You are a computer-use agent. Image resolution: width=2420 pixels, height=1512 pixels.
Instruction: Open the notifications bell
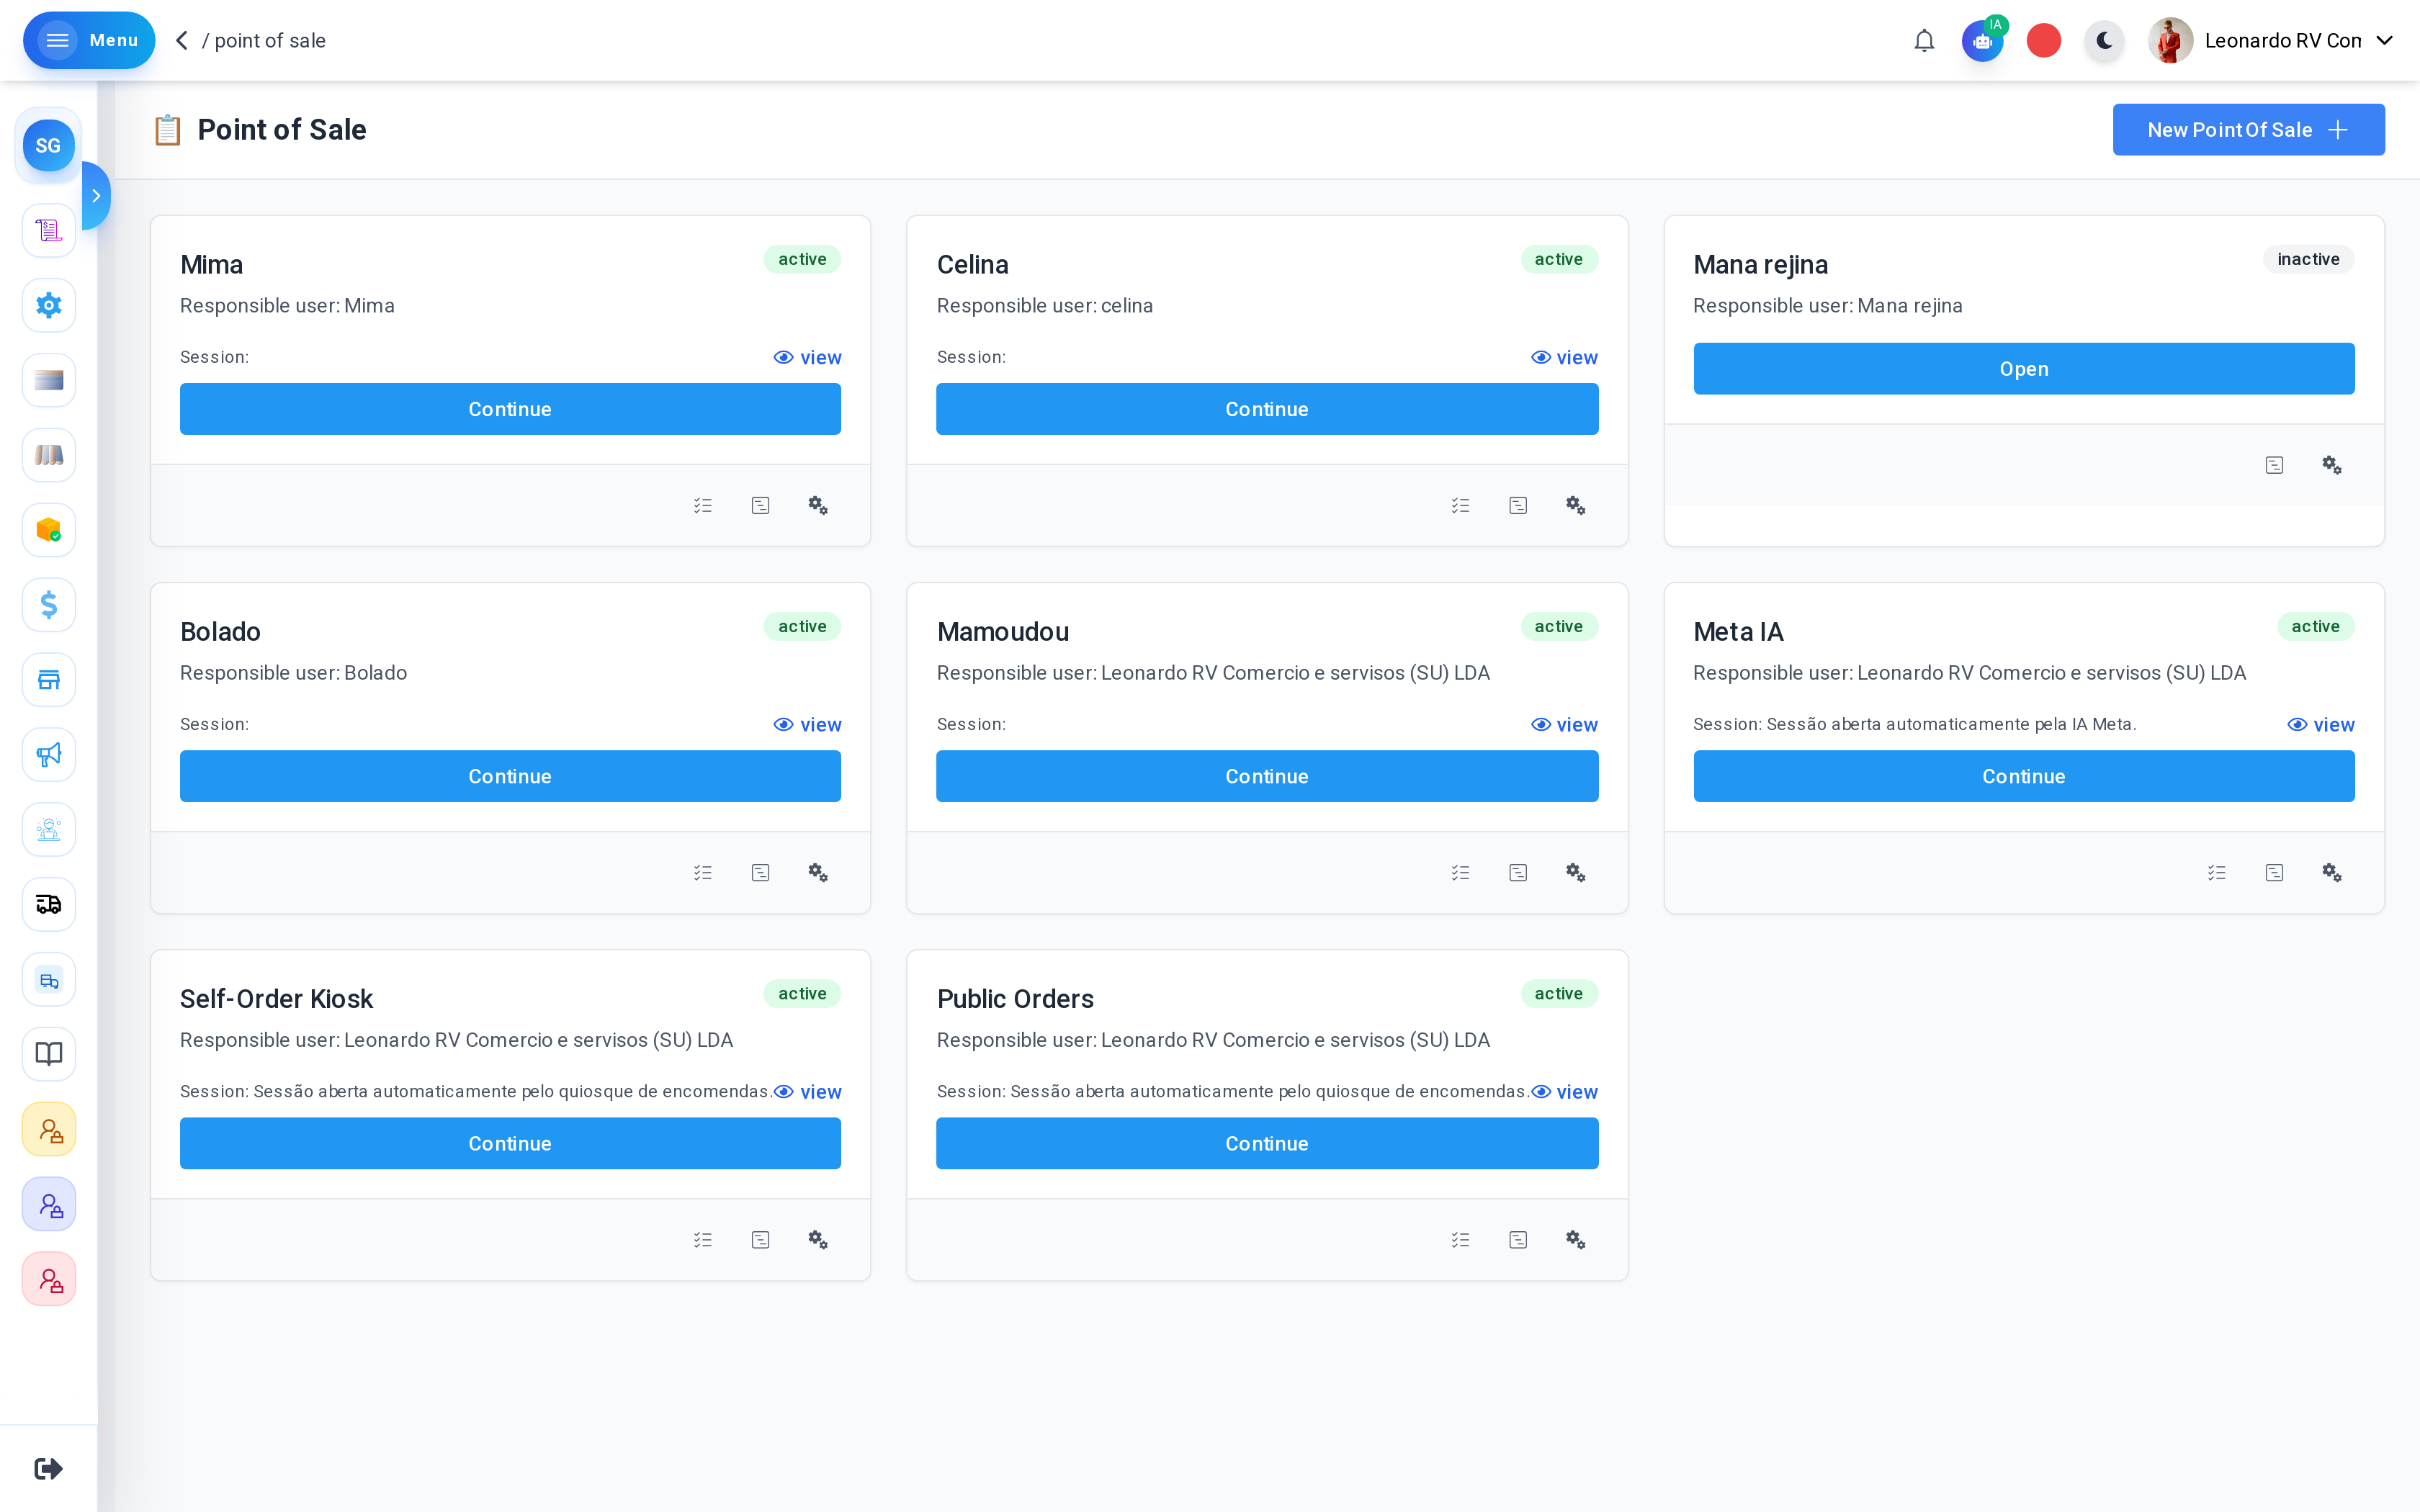pos(1924,41)
